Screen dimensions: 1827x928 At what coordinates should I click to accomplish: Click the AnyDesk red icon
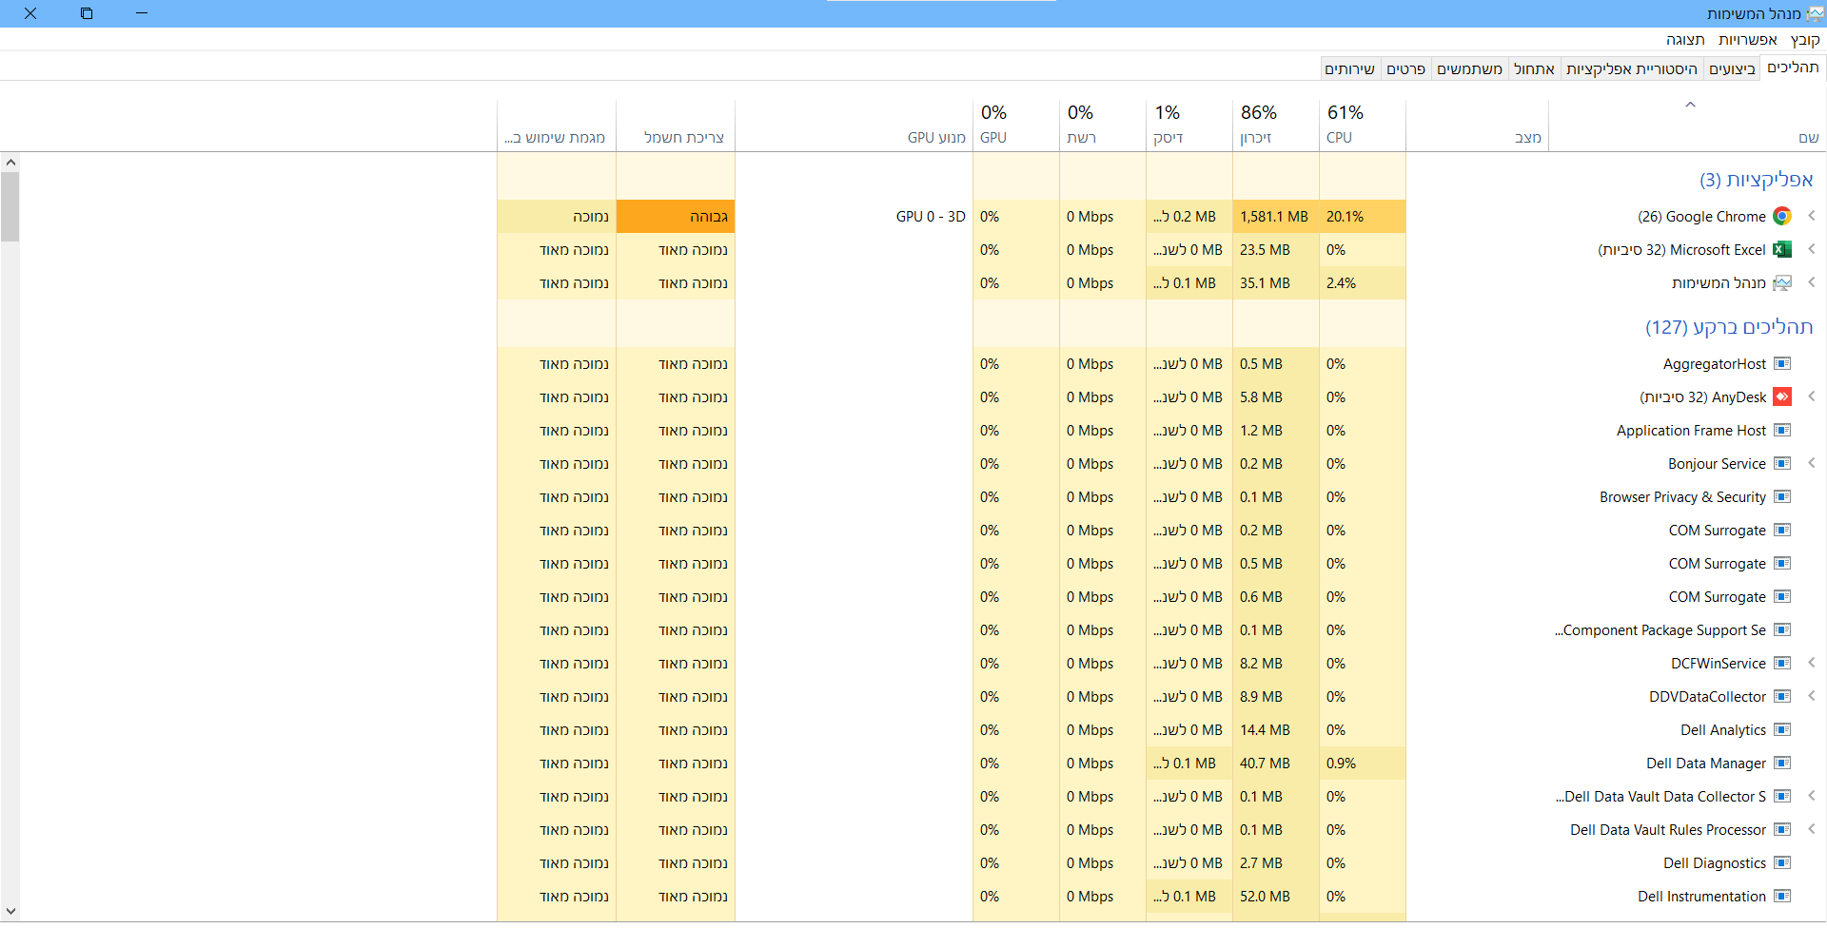(x=1782, y=397)
